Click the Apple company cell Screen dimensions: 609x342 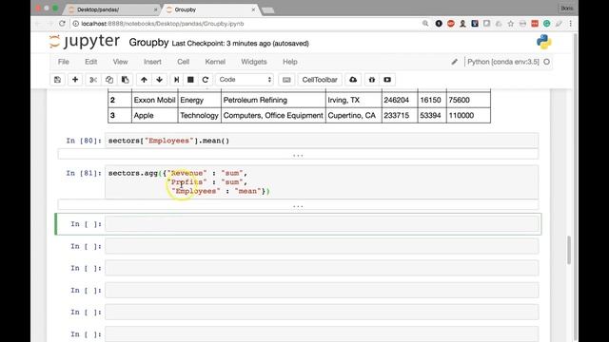click(x=154, y=116)
